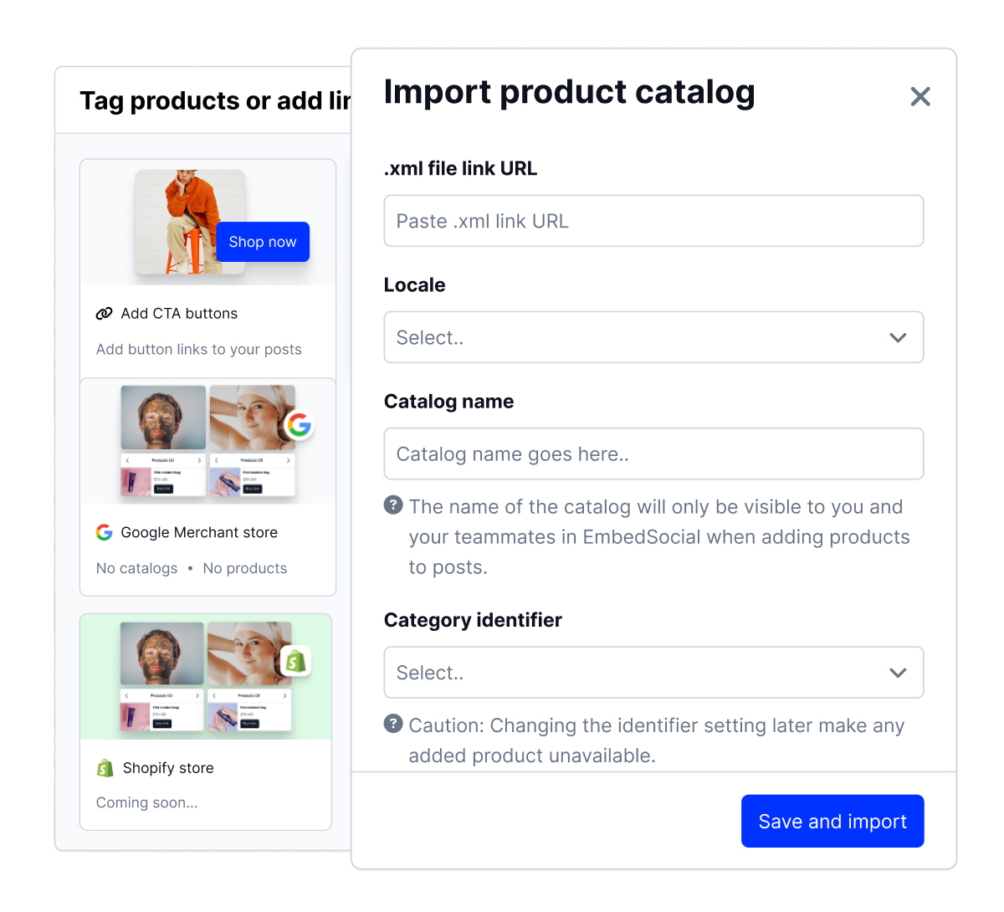Image resolution: width=1004 pixels, height=912 pixels.
Task: Click the orange jacket model thumbnail
Action: pyautogui.click(x=190, y=223)
